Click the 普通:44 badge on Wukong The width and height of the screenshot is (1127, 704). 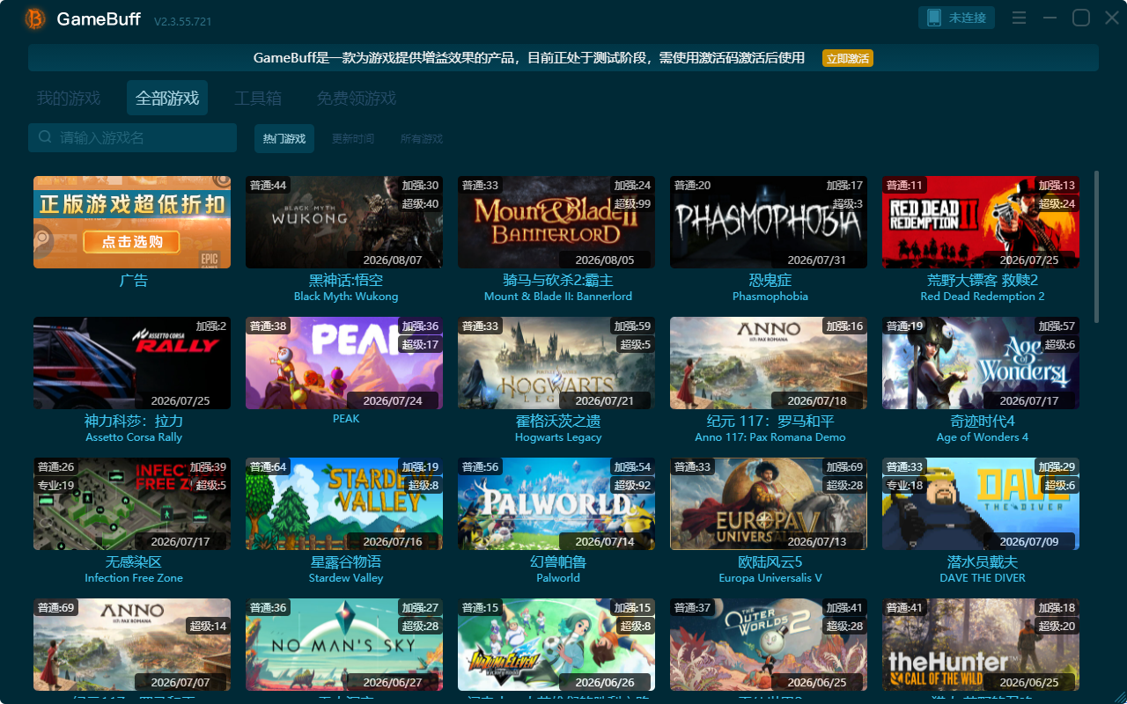[269, 186]
